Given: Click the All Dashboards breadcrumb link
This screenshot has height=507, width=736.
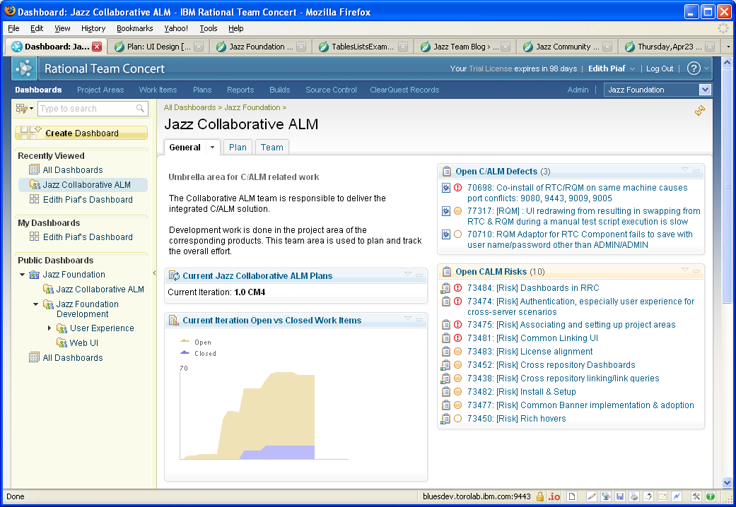Looking at the screenshot, I should pos(189,107).
